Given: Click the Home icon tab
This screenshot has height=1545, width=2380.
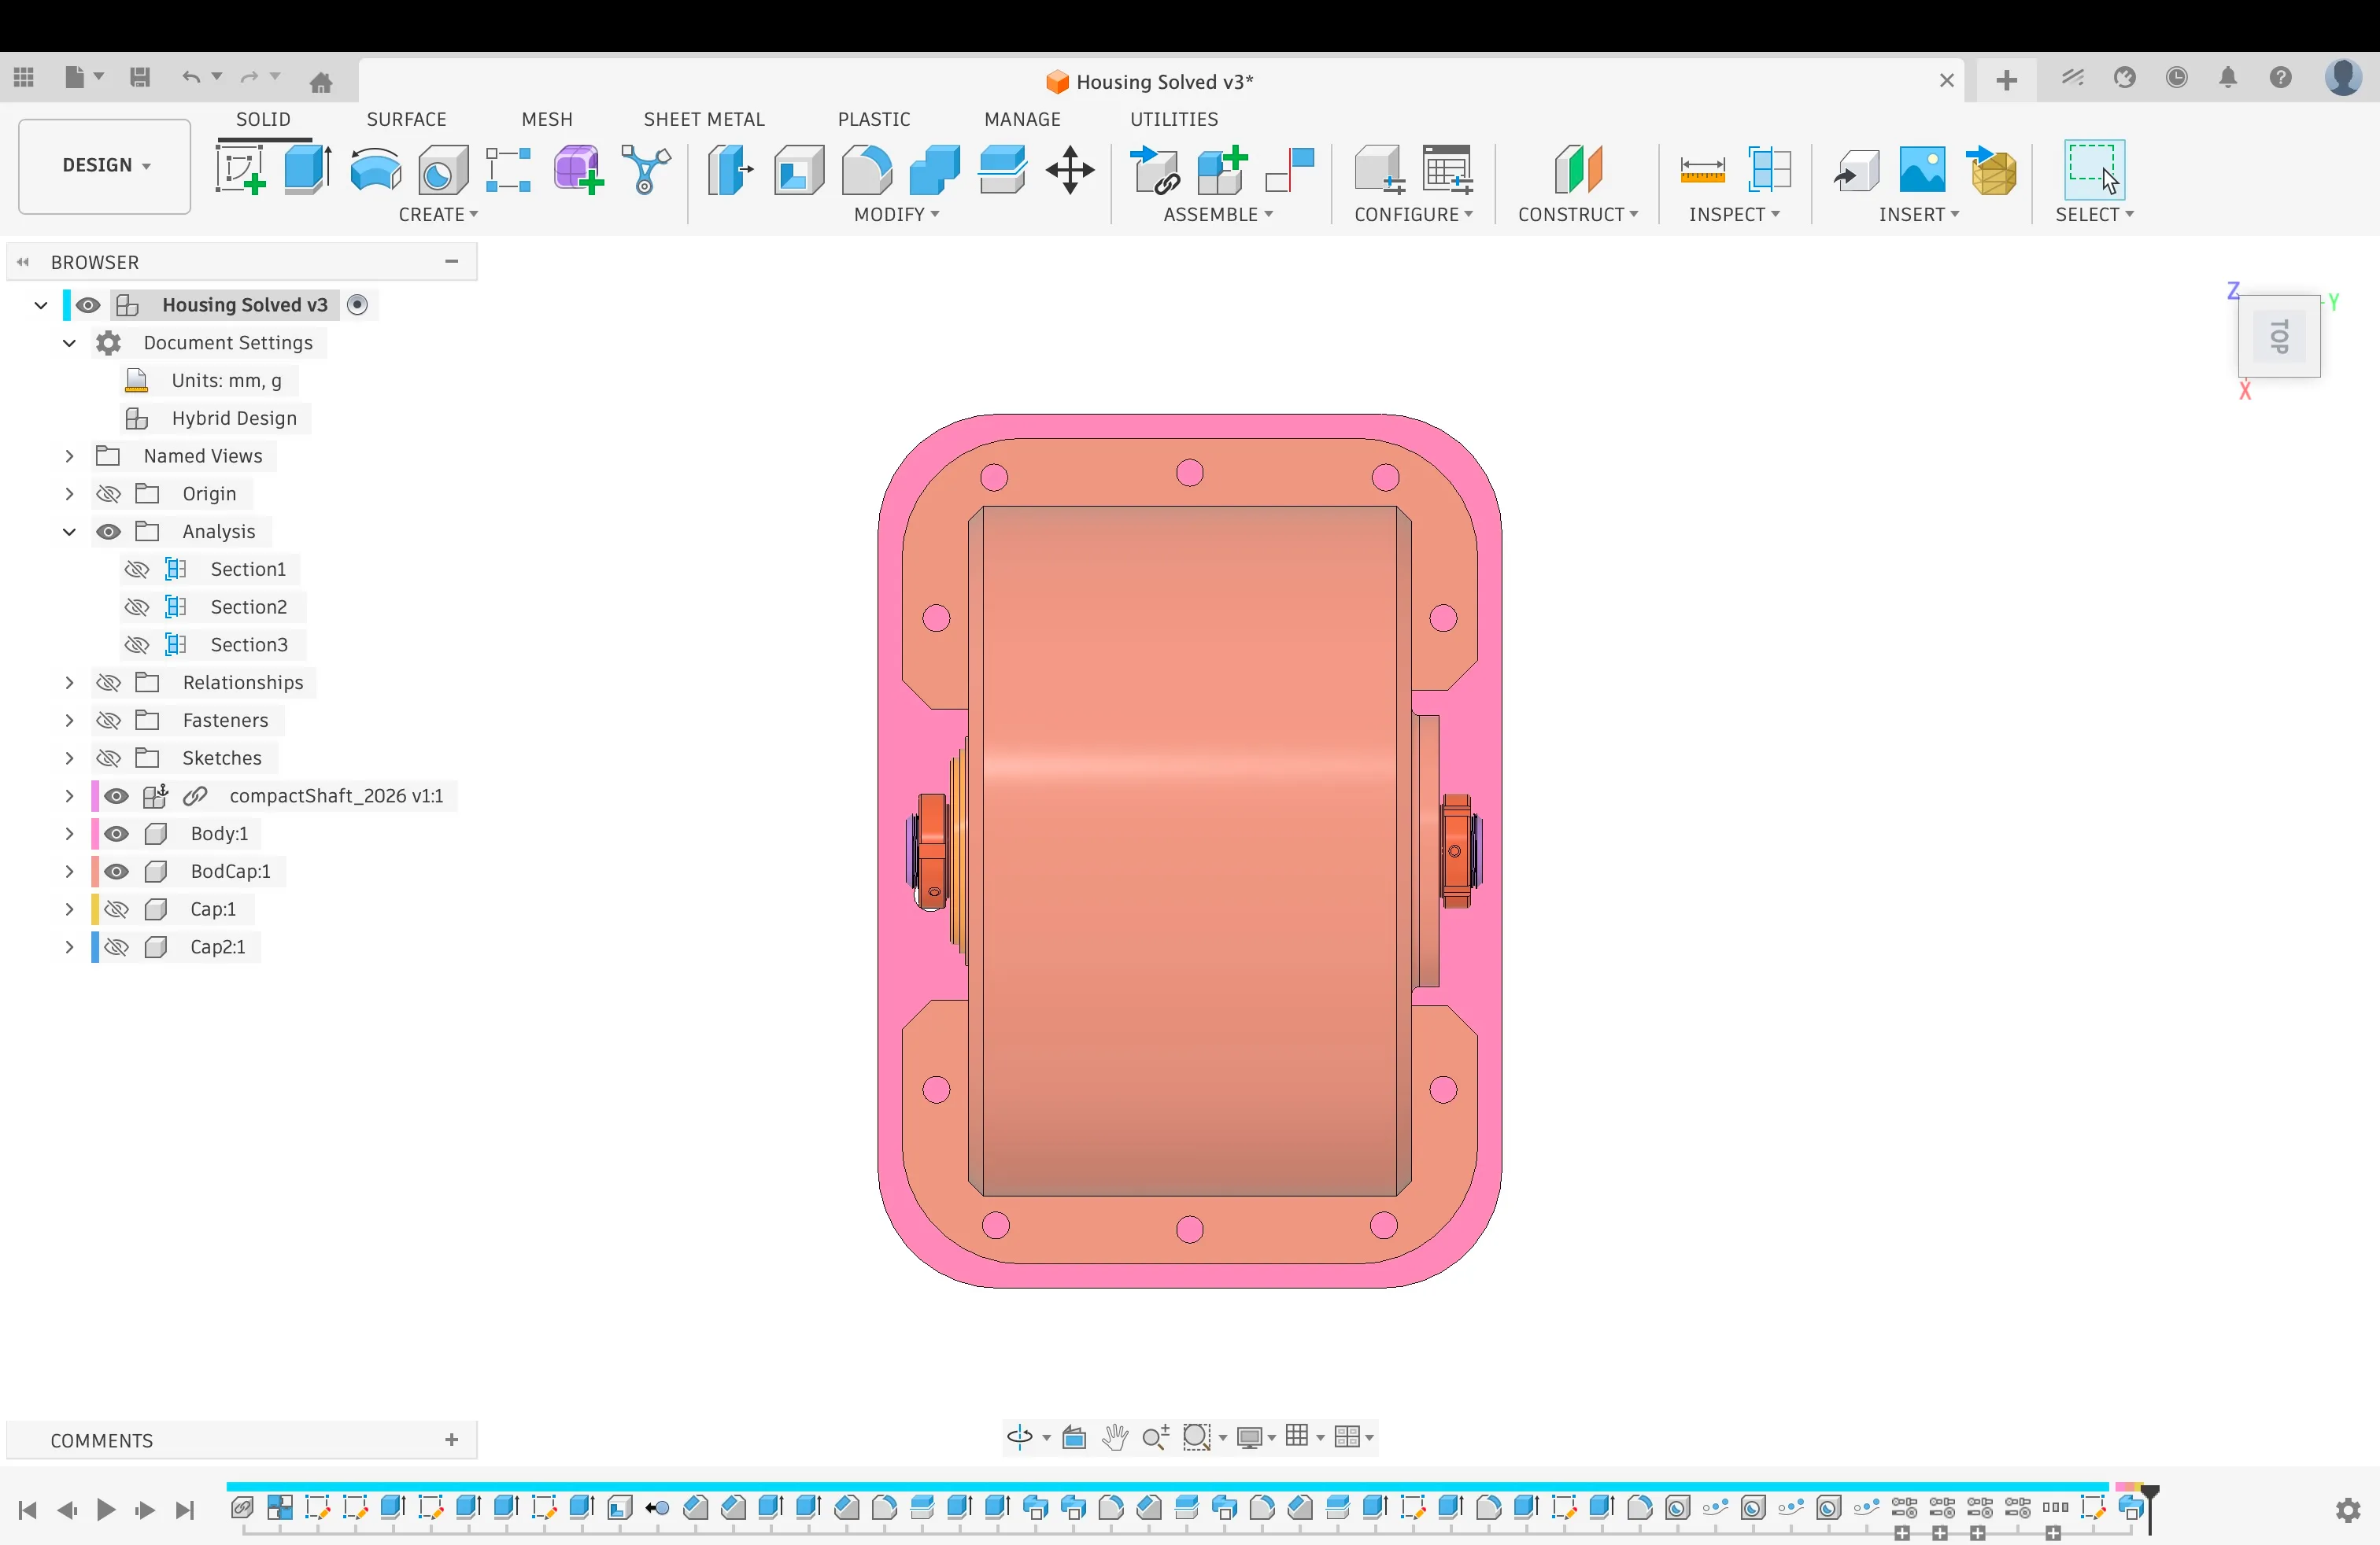Looking at the screenshot, I should click(x=321, y=82).
